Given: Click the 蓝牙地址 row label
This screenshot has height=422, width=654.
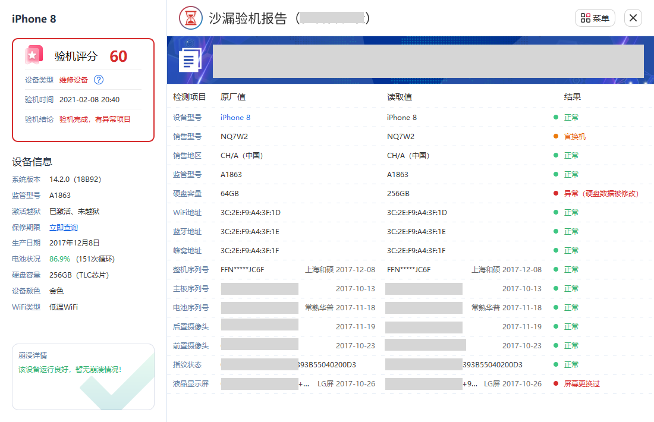Looking at the screenshot, I should [x=187, y=232].
